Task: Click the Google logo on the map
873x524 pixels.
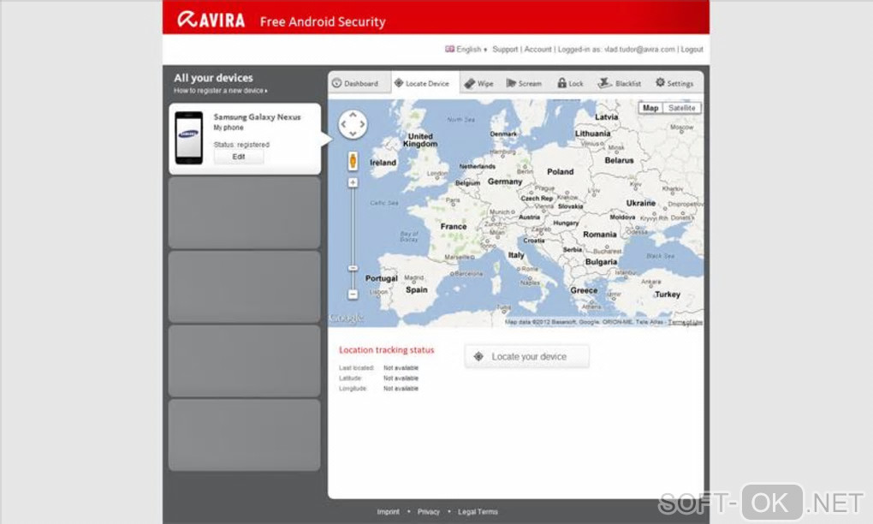Action: 347,318
